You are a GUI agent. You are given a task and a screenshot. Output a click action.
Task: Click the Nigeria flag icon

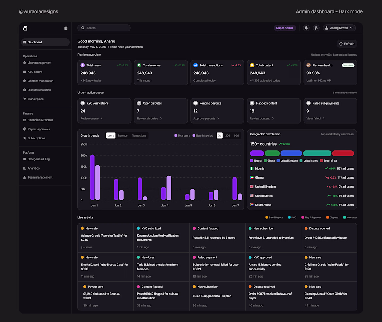tap(252, 168)
